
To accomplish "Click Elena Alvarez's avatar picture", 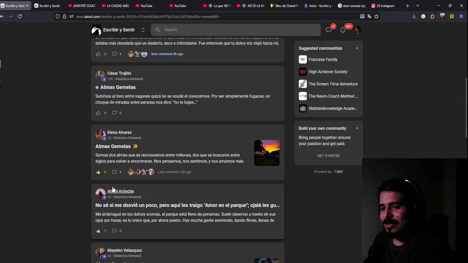I will tap(100, 135).
